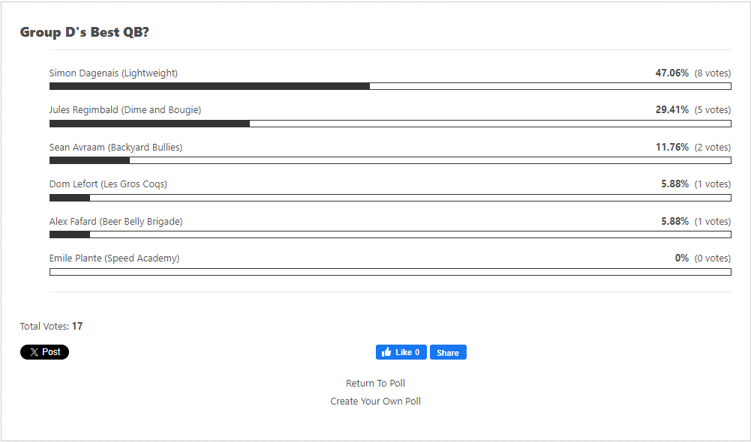This screenshot has height=442, width=751.
Task: Click the empty Emile Plante result bar
Action: click(x=390, y=272)
